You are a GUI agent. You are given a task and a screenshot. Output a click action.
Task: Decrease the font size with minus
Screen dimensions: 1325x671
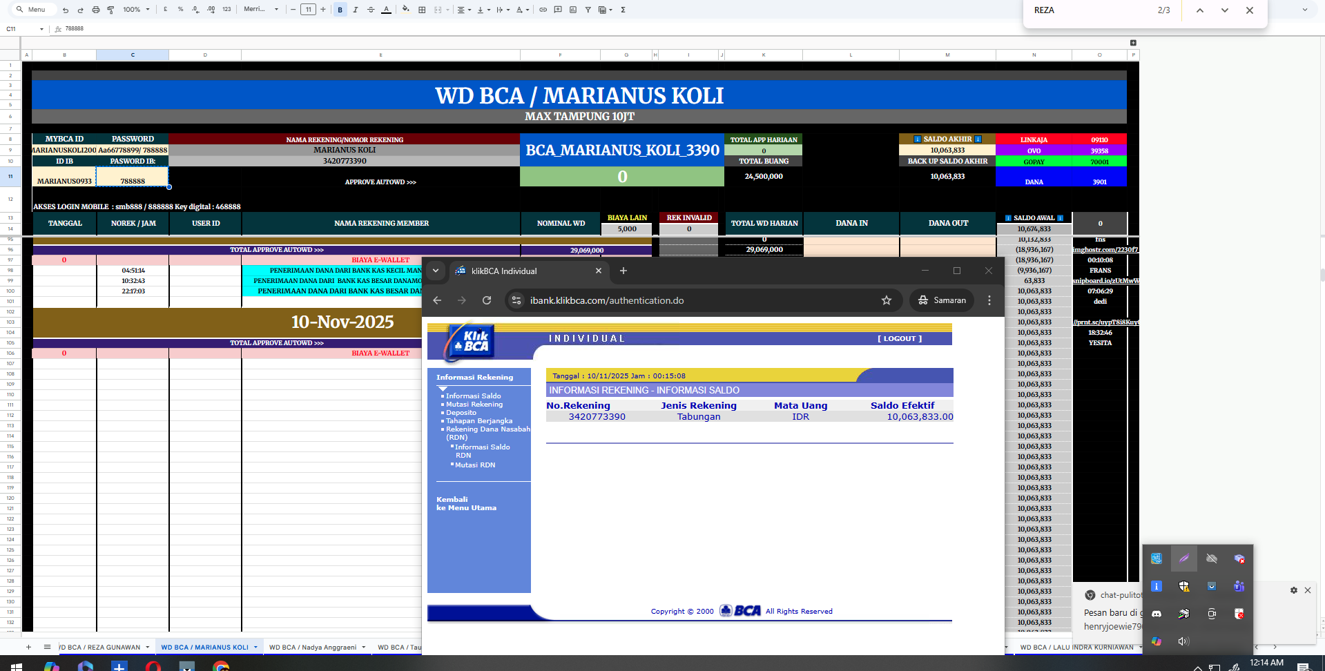coord(293,10)
